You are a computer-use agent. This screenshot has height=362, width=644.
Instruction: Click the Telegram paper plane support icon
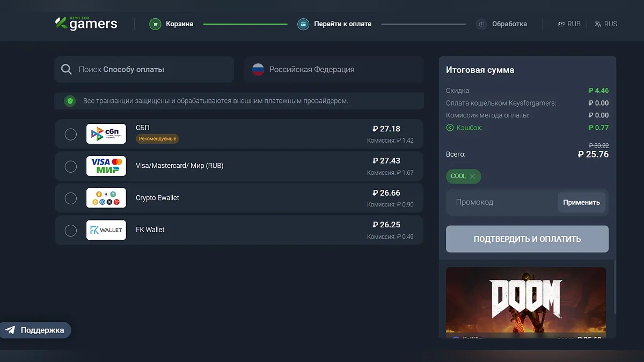click(x=10, y=330)
